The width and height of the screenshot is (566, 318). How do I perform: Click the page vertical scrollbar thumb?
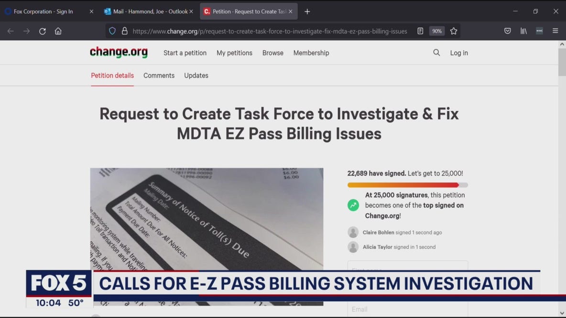coord(562,62)
